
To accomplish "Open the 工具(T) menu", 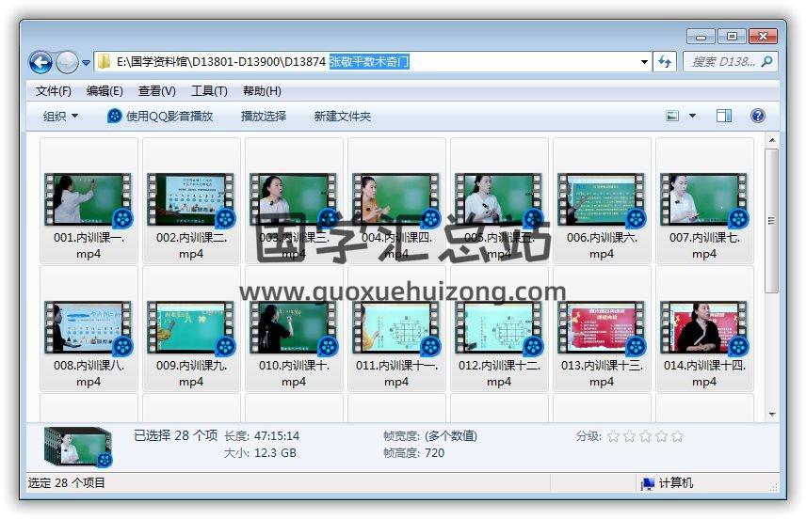I will 209,91.
